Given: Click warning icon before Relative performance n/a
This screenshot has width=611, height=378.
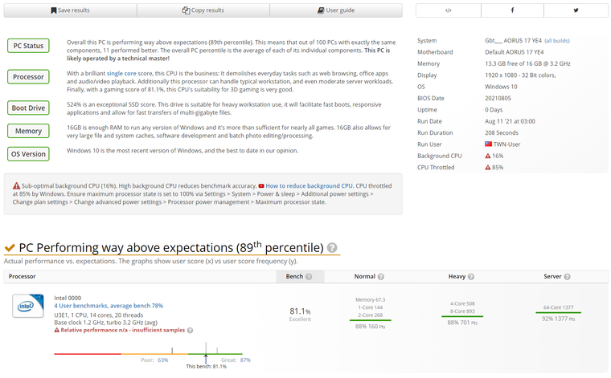Looking at the screenshot, I should point(57,330).
